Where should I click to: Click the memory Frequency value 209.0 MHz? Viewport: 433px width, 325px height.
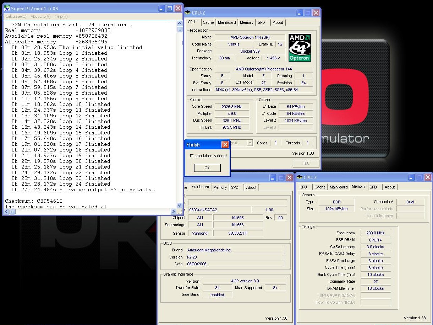[376, 233]
